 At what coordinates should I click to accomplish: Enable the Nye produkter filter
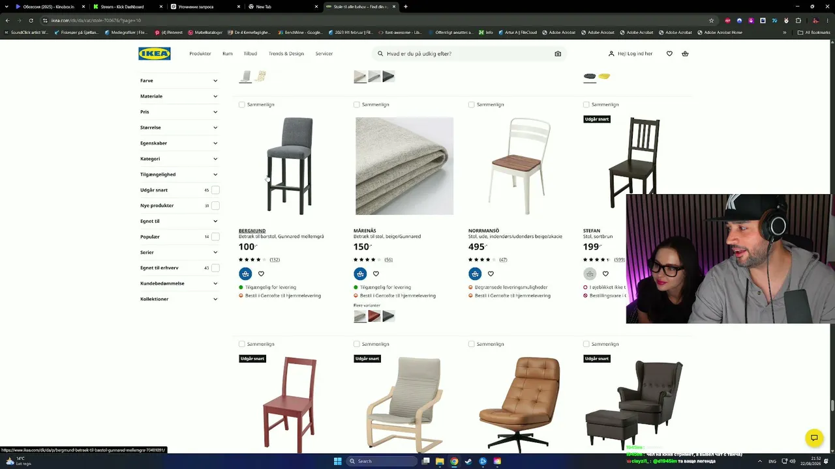click(215, 206)
